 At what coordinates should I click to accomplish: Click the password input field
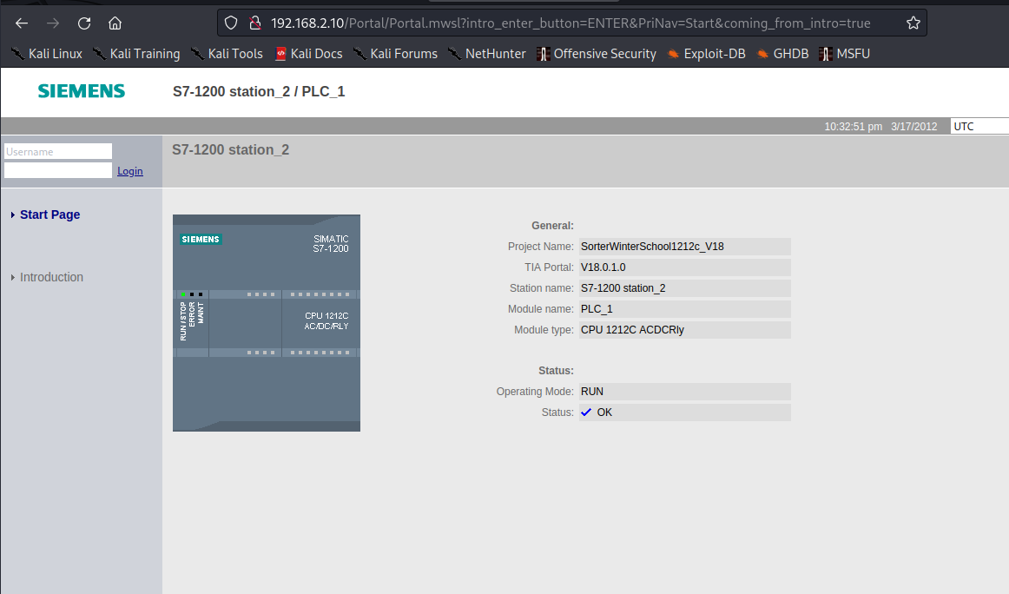58,170
